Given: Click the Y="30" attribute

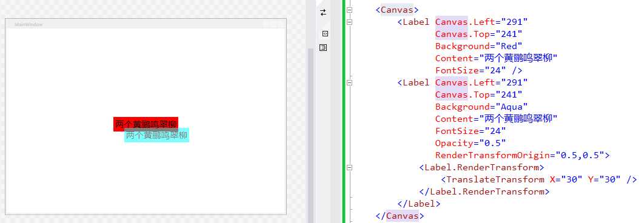Looking at the screenshot, I should tap(604, 180).
